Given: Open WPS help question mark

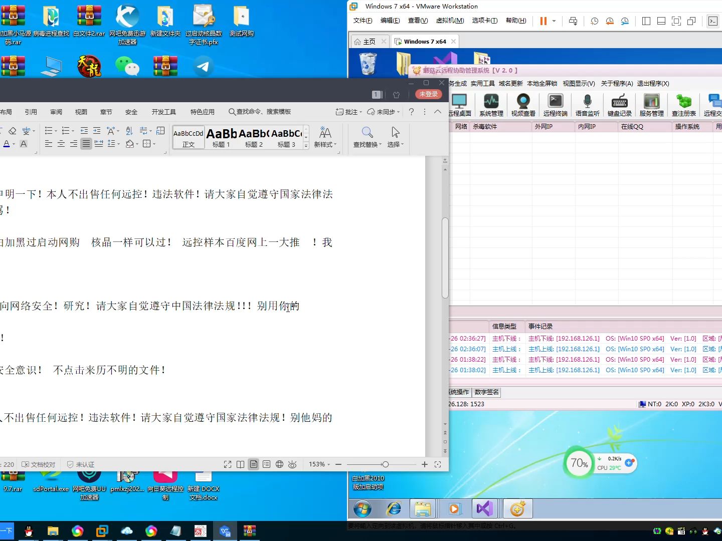Looking at the screenshot, I should (411, 112).
